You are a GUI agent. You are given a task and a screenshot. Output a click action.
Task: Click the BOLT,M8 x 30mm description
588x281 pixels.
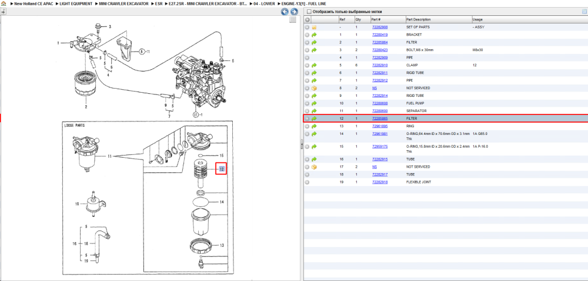tap(420, 50)
